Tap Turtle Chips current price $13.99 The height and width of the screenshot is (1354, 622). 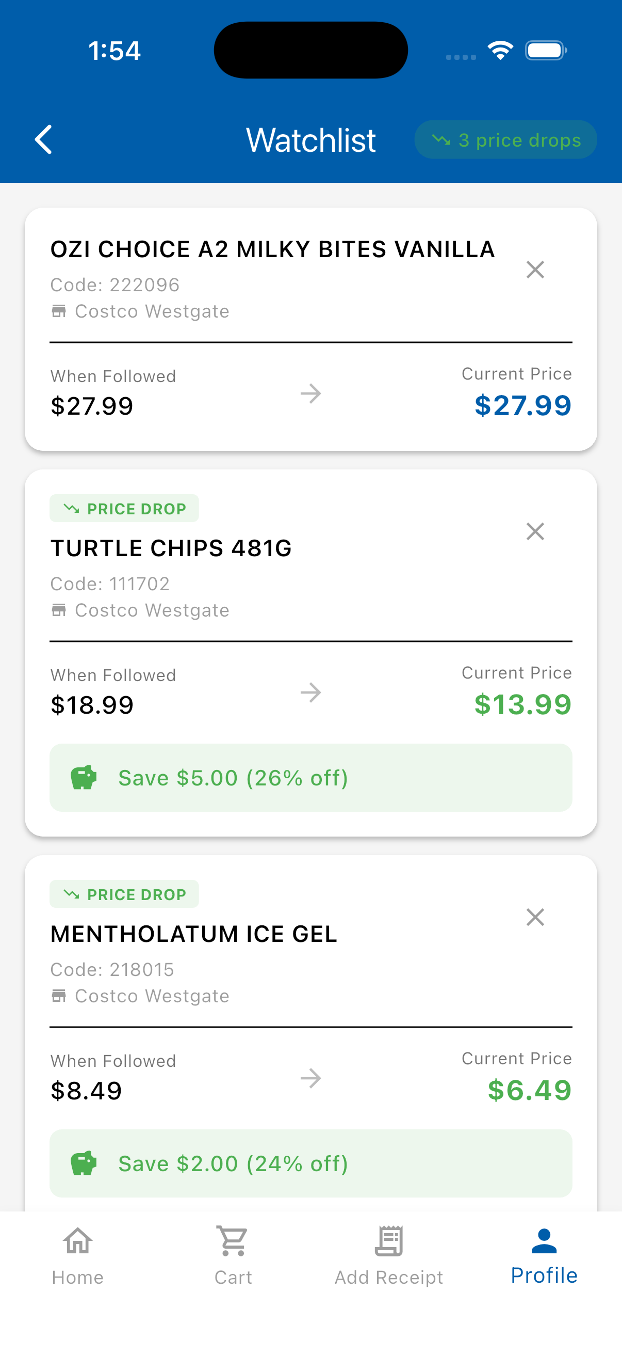522,704
